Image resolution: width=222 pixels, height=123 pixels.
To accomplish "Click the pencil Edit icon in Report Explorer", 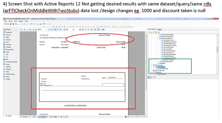I will (153, 32).
